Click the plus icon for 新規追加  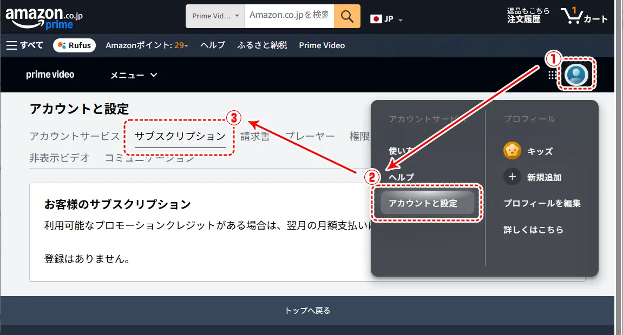pyautogui.click(x=512, y=177)
